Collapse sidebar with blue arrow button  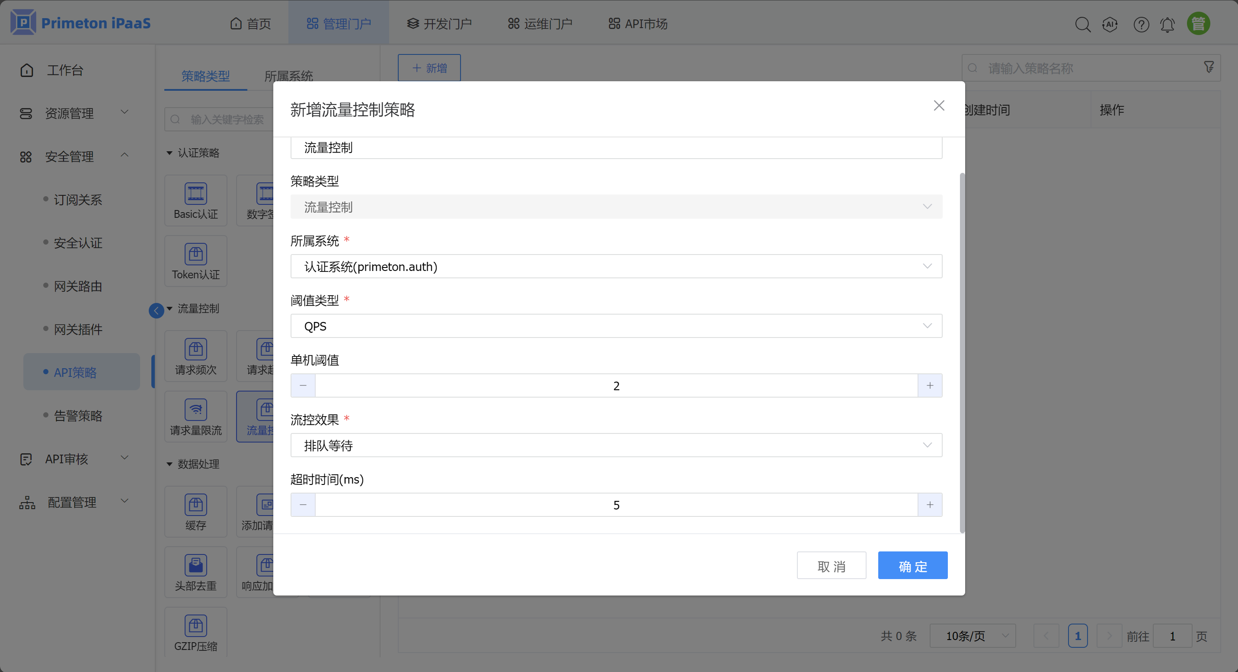click(156, 310)
